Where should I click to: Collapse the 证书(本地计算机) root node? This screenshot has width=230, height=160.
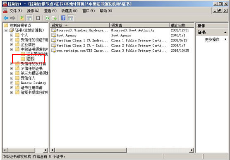[x=6, y=30]
